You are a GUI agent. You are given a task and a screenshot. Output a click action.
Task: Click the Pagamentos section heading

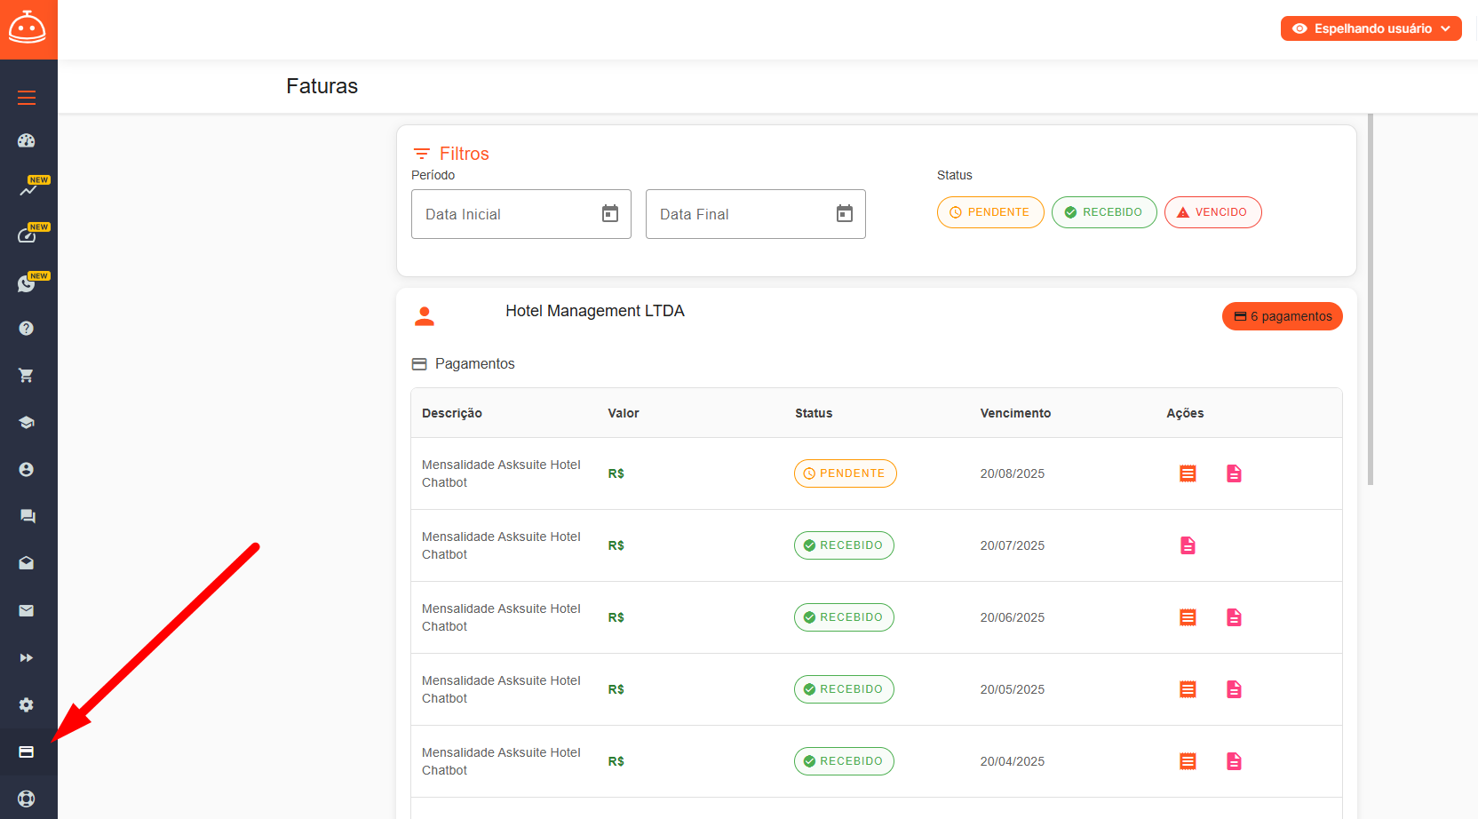(x=464, y=364)
